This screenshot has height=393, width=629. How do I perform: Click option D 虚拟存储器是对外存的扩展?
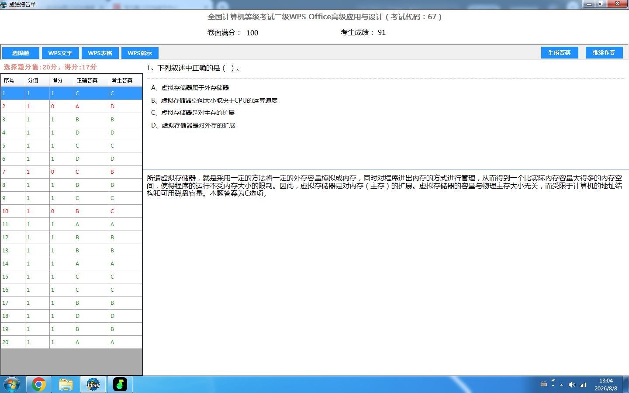pos(193,125)
